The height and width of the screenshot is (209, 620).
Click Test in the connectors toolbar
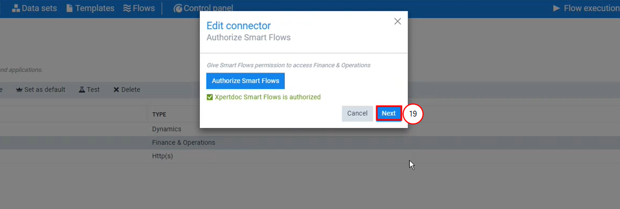(x=89, y=90)
